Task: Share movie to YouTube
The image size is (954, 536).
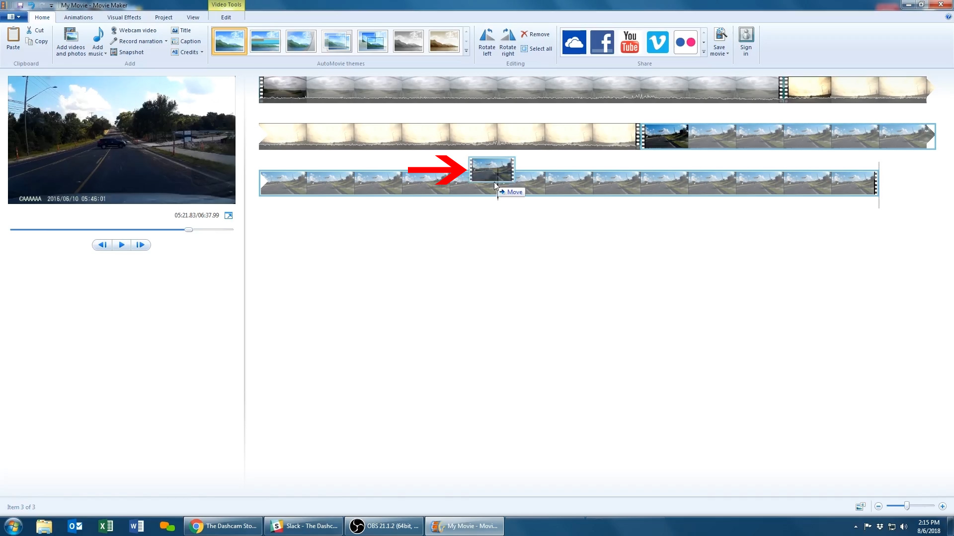Action: click(630, 42)
